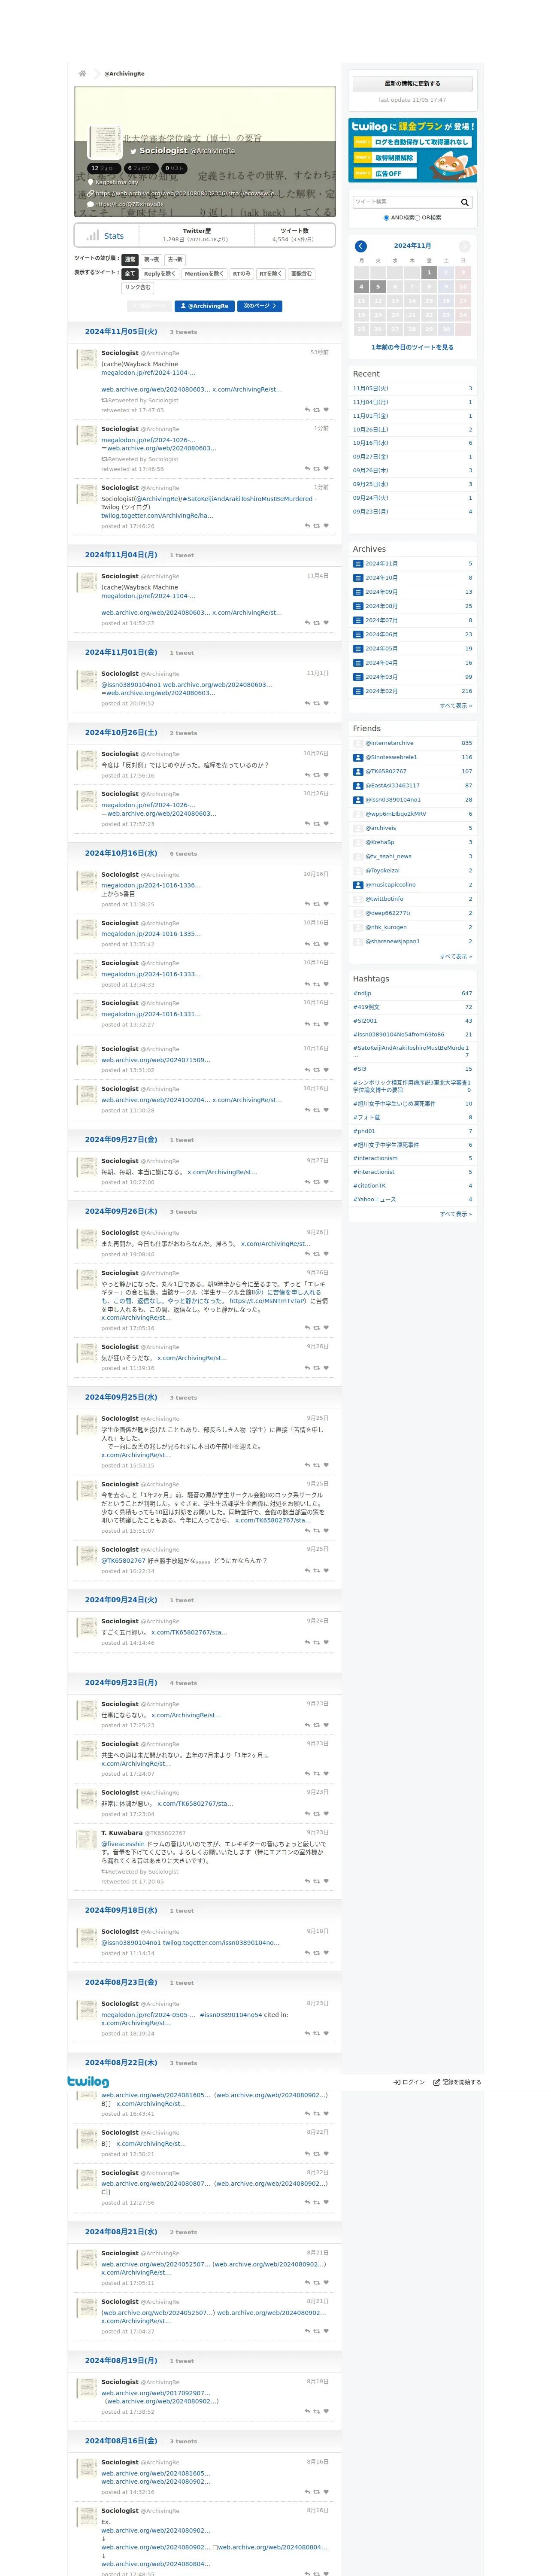Go to previous month in calendar

point(361,246)
